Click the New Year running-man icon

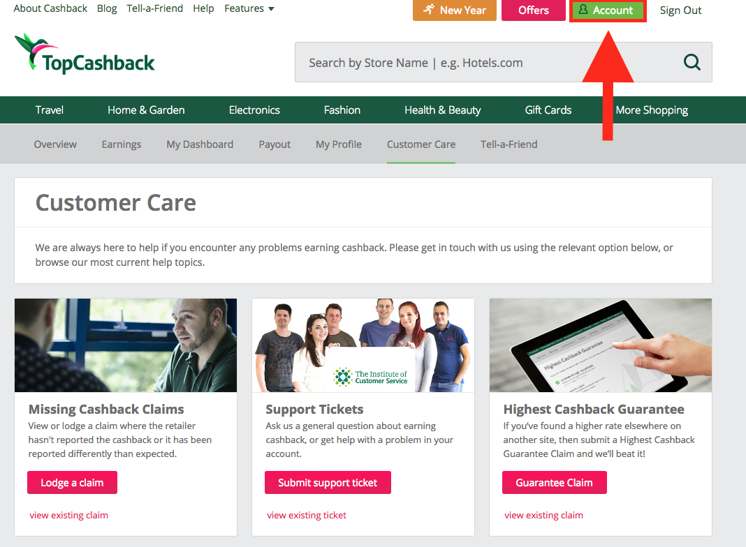click(x=429, y=10)
